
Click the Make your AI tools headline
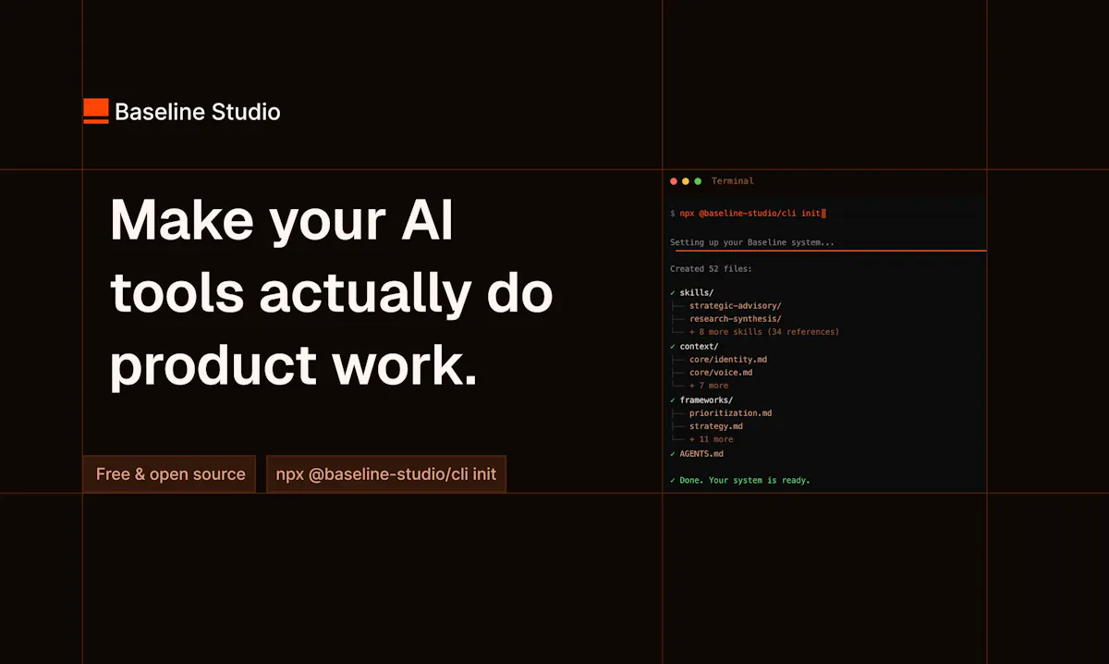[x=330, y=292]
